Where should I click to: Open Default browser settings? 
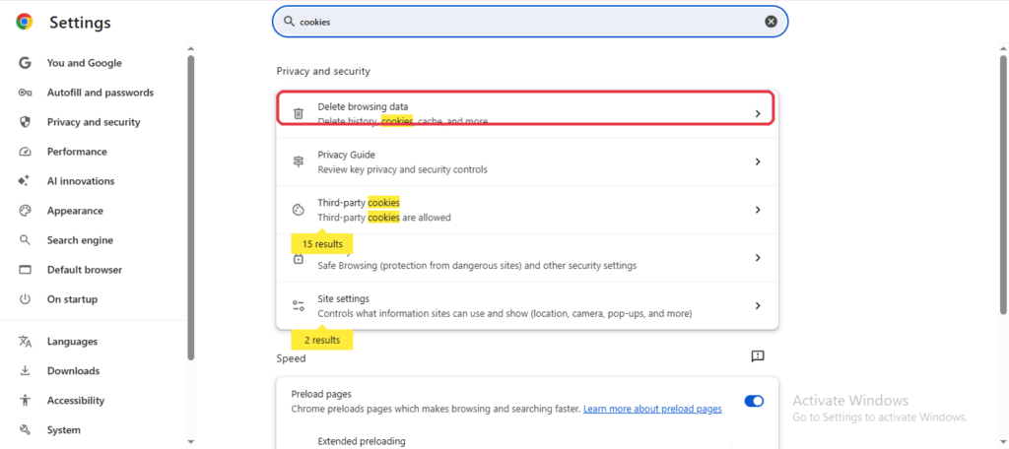[85, 270]
